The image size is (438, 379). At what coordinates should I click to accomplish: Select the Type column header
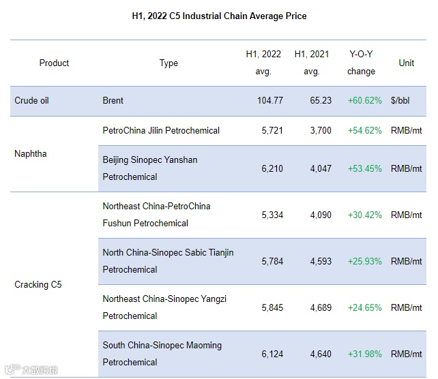(169, 63)
